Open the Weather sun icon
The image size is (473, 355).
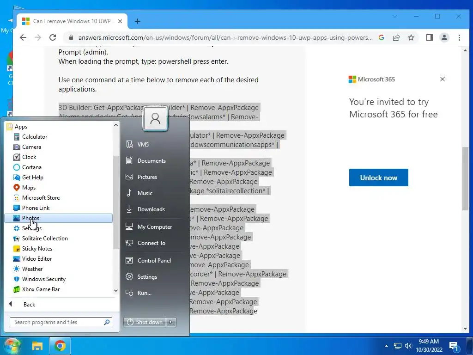click(17, 269)
